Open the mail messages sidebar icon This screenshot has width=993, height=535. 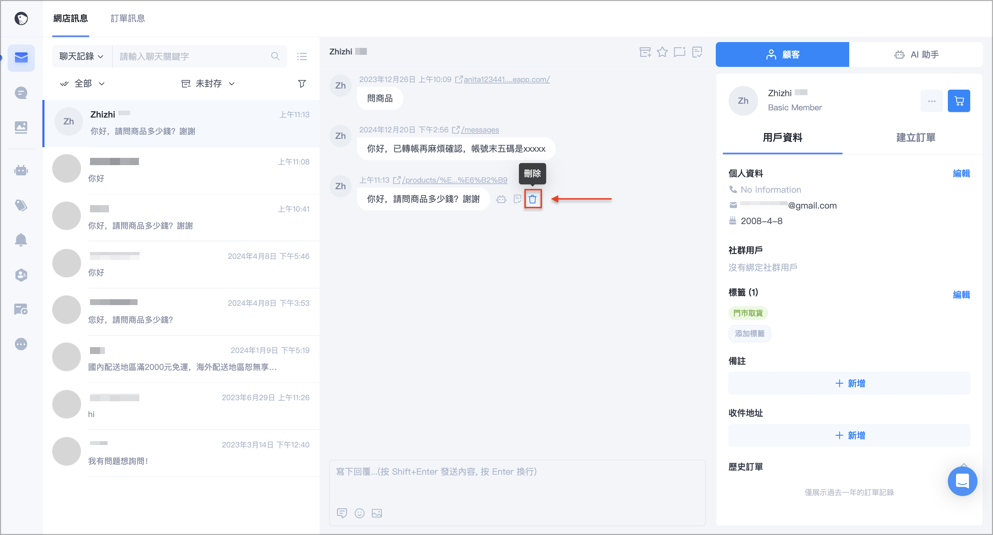tap(21, 58)
